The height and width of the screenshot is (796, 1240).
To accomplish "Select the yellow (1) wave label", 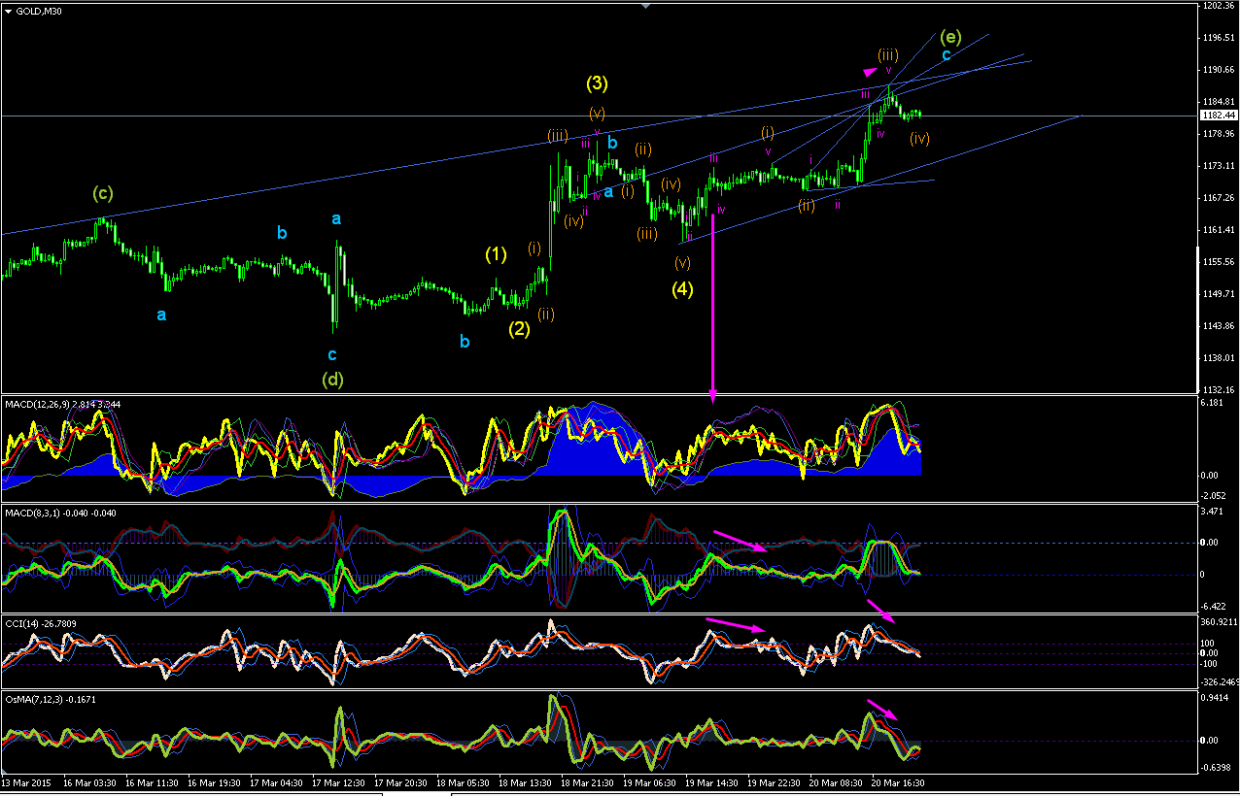I will tap(496, 254).
